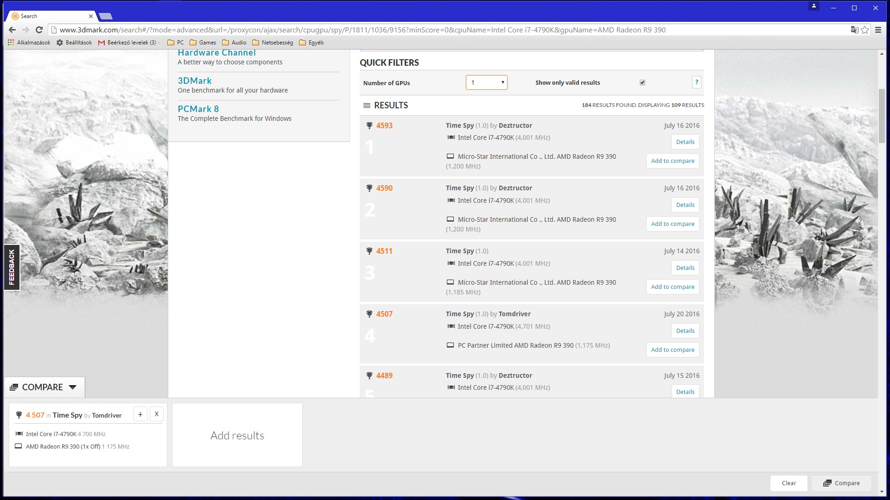This screenshot has width=890, height=500.
Task: Click CPU icon for 4593 result
Action: pyautogui.click(x=451, y=137)
